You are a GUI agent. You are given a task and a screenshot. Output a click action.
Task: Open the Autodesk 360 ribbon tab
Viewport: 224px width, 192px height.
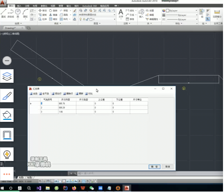tap(89, 6)
